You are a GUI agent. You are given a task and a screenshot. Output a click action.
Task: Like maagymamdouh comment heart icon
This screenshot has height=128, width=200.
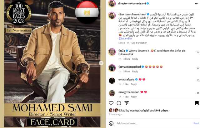pyautogui.click(x=198, y=93)
